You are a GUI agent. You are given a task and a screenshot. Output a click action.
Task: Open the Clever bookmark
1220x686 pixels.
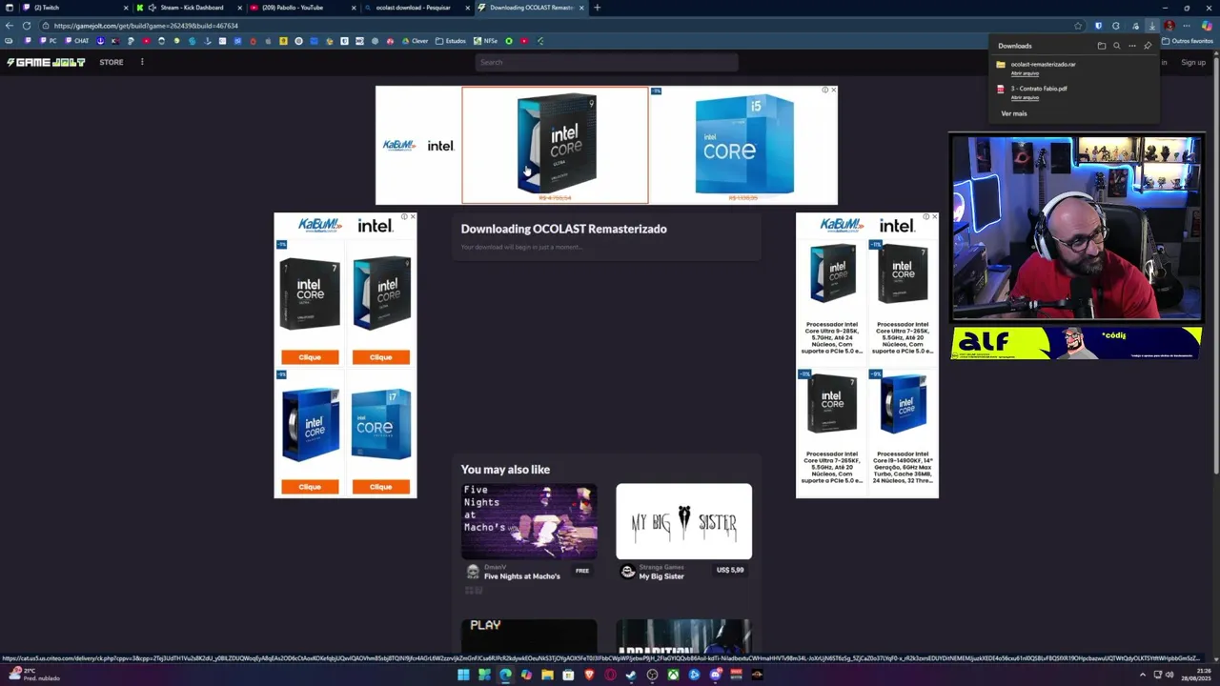tap(415, 41)
